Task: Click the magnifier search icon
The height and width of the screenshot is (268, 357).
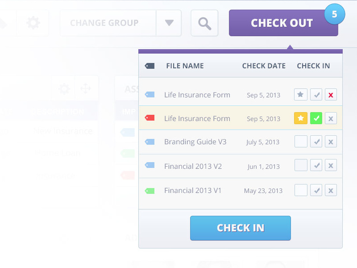Action: (204, 23)
